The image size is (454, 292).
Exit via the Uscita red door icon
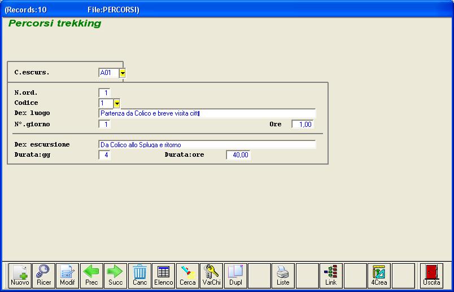tap(431, 276)
